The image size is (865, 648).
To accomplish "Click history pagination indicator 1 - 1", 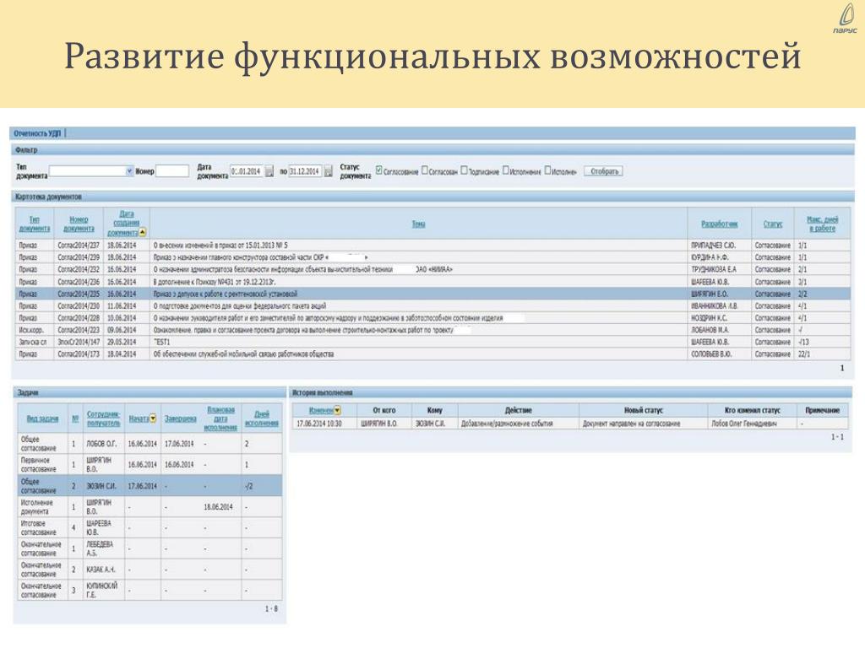I will 837,437.
